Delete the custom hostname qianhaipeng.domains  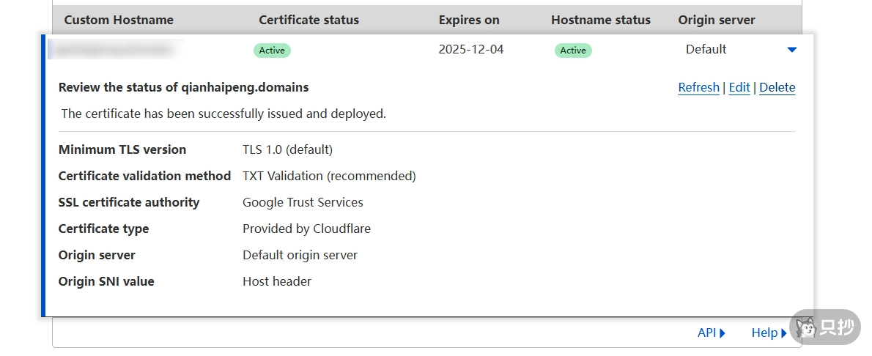[777, 87]
